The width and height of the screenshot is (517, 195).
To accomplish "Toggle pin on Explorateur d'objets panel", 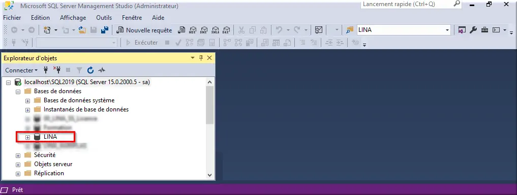I will pyautogui.click(x=201, y=58).
